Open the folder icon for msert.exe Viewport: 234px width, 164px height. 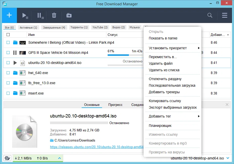tap(15, 93)
